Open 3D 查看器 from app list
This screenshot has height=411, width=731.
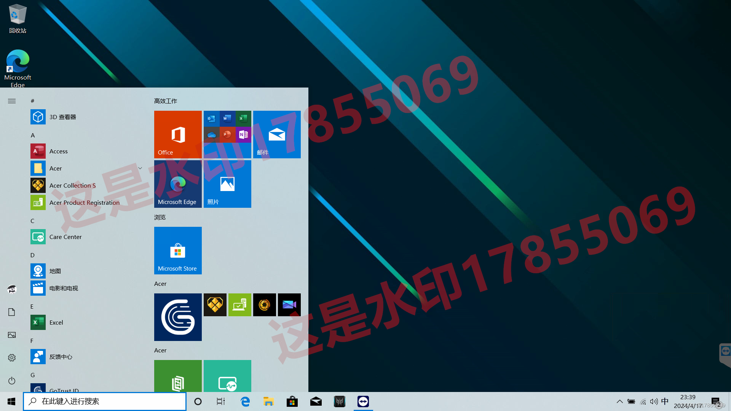point(88,117)
